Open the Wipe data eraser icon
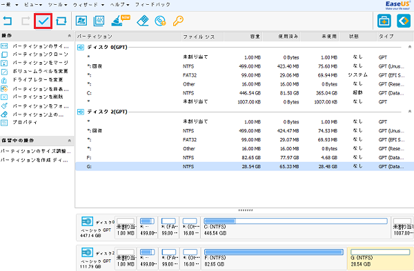The height and width of the screenshot is (271, 414). (143, 21)
